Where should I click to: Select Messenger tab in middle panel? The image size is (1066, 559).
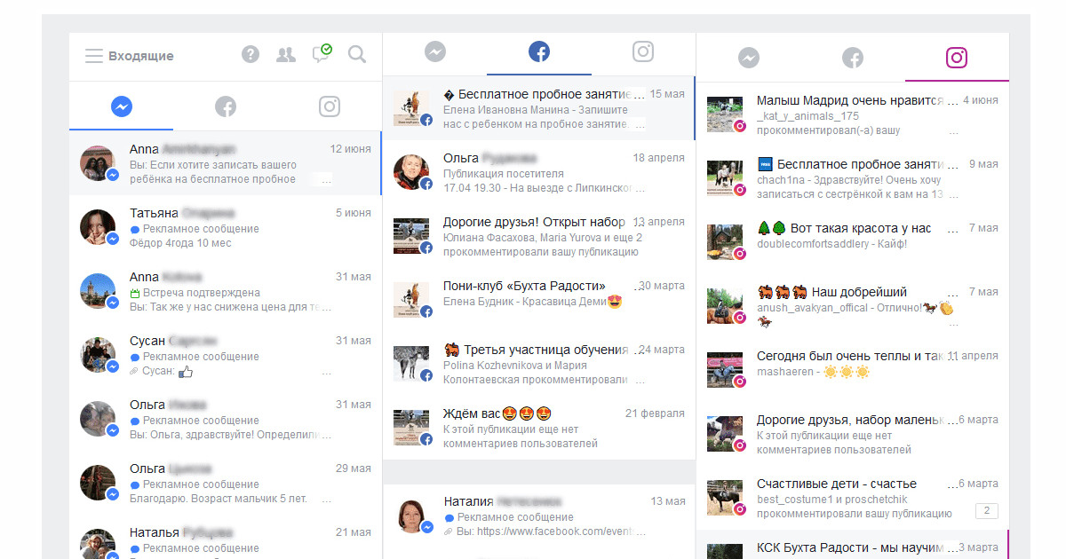pos(434,52)
